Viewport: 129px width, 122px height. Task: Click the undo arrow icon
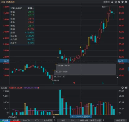[x=116, y=2]
